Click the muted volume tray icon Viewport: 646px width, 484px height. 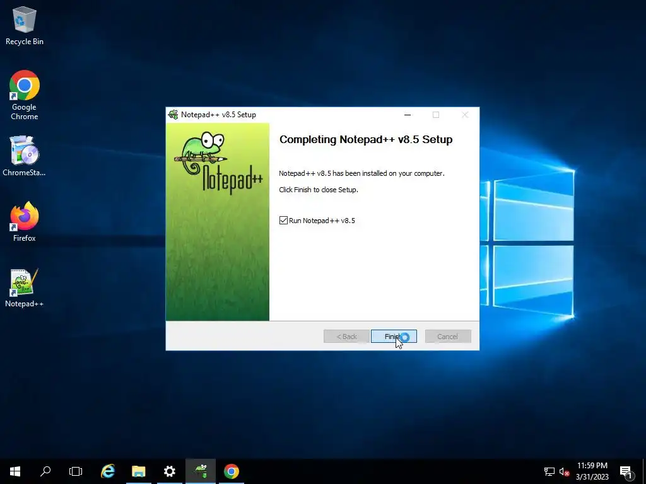tap(564, 471)
